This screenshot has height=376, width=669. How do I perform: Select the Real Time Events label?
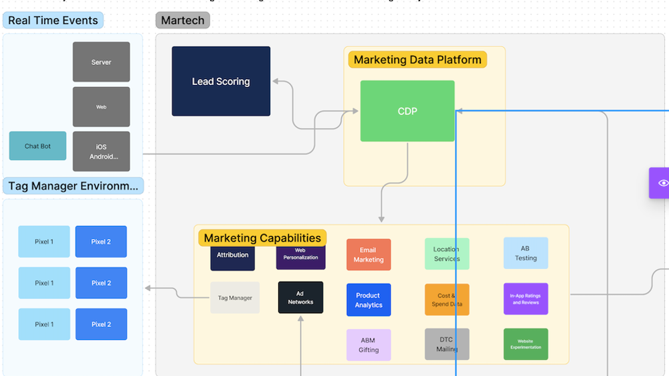pyautogui.click(x=53, y=21)
